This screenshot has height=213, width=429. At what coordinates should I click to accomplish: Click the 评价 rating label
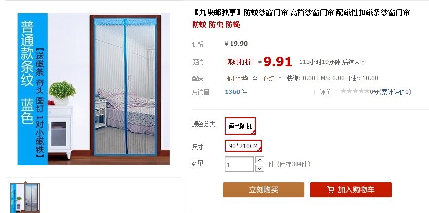325,92
